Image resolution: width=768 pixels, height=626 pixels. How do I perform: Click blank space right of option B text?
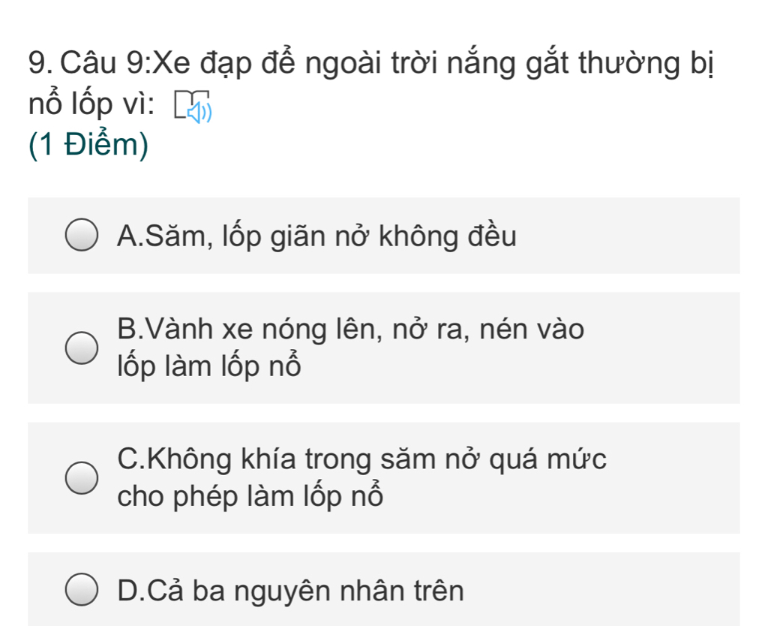661,348
